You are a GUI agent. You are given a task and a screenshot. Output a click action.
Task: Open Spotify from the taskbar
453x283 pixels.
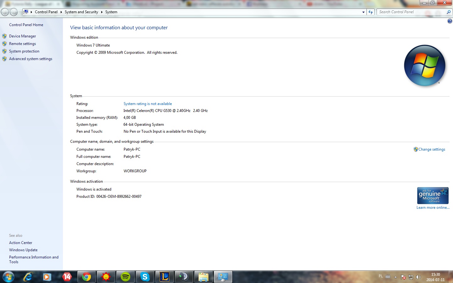point(126,277)
